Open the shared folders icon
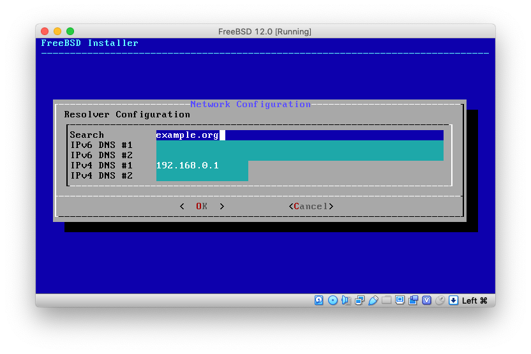The image size is (531, 354). pyautogui.click(x=387, y=300)
